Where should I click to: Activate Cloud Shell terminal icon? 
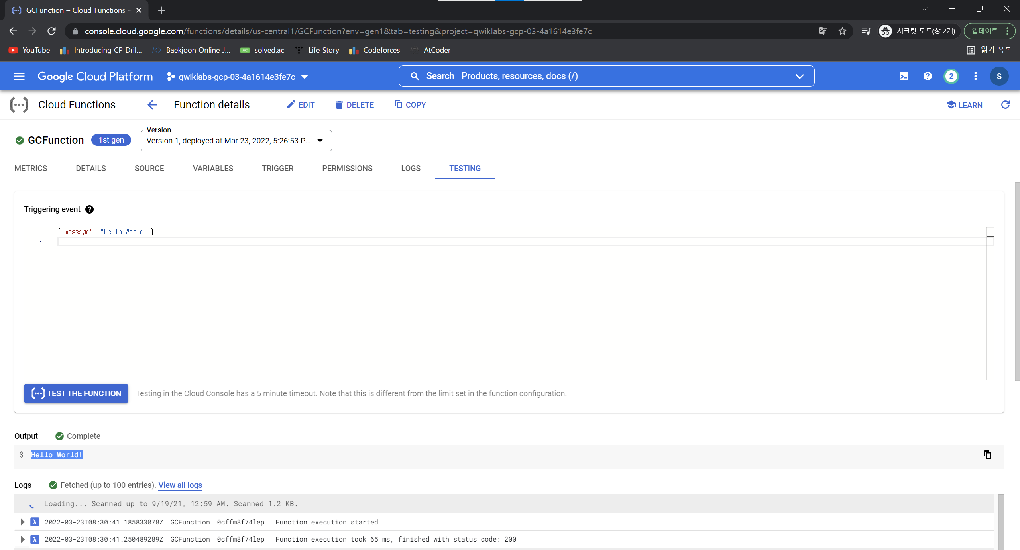[x=904, y=76]
